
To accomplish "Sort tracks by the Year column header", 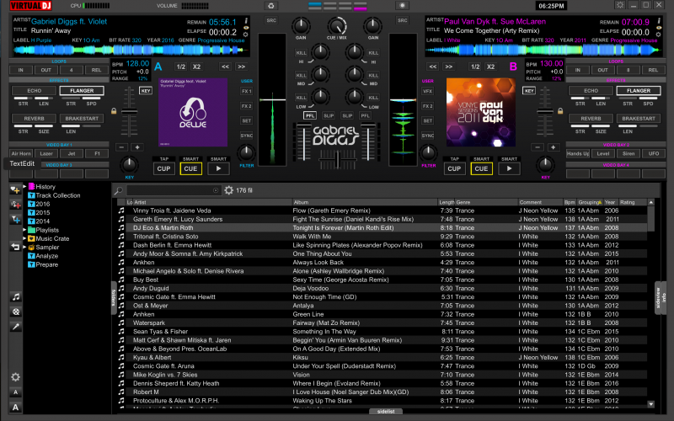I will pos(609,202).
